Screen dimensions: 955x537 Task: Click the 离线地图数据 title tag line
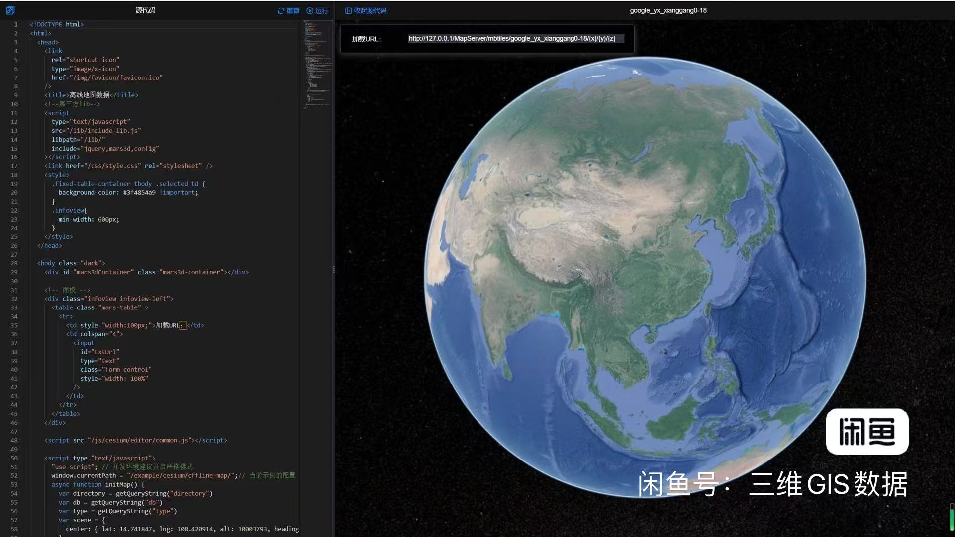click(91, 95)
